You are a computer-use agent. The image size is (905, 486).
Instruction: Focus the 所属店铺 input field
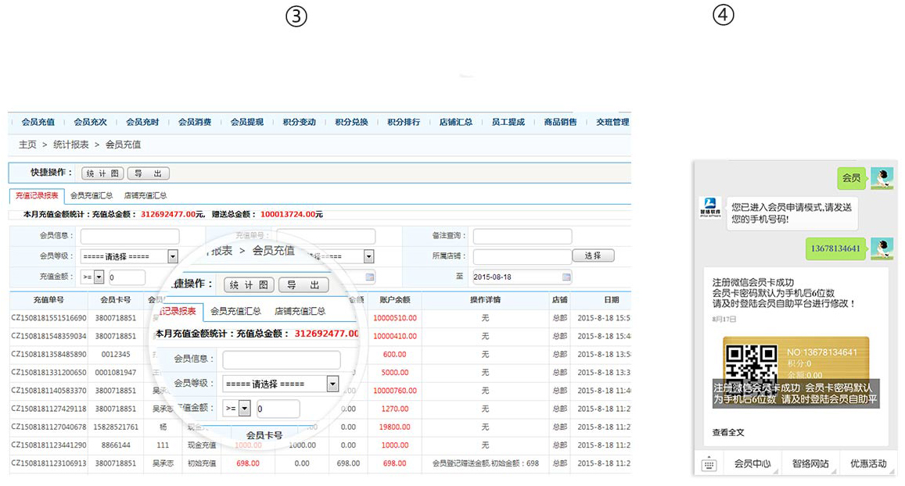pyautogui.click(x=523, y=256)
